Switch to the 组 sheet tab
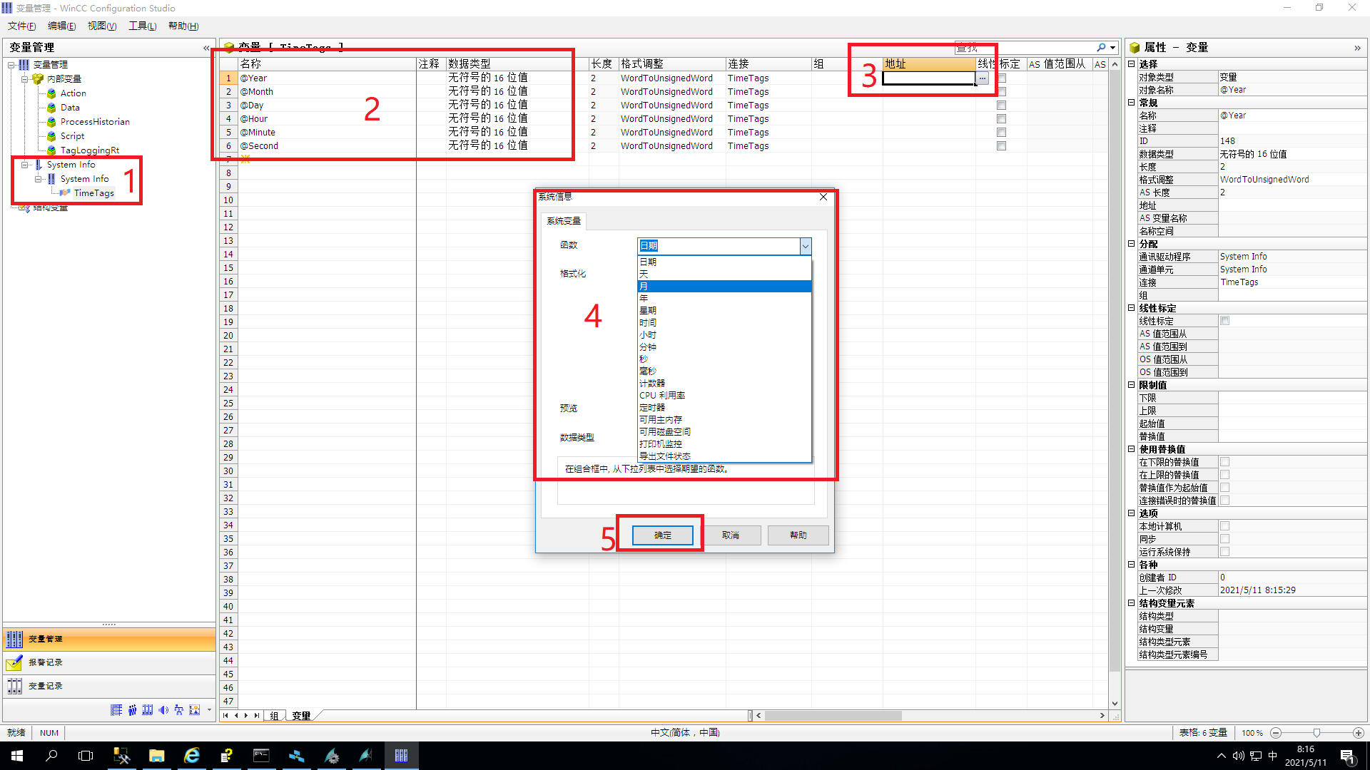Image resolution: width=1370 pixels, height=770 pixels. pyautogui.click(x=274, y=716)
